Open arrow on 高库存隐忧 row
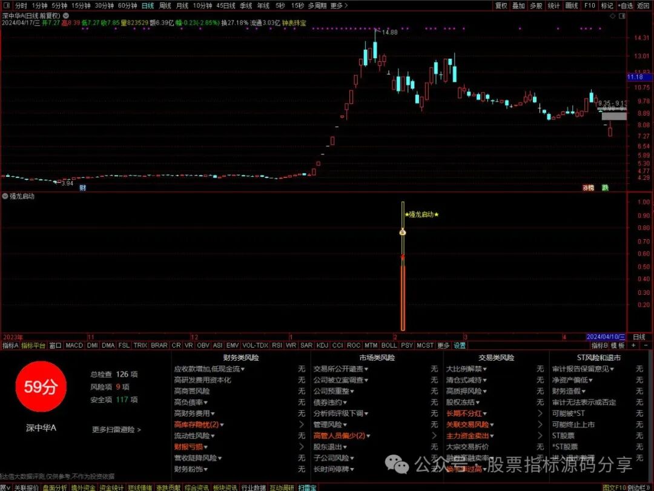This screenshot has width=654, height=491. pyautogui.click(x=302, y=424)
